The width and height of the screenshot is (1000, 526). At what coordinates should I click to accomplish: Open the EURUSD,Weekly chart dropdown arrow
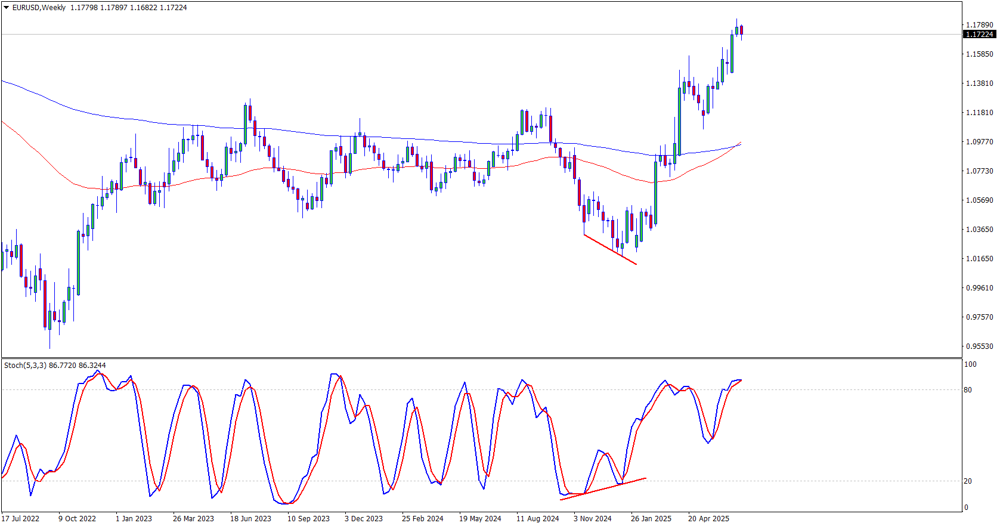7,8
